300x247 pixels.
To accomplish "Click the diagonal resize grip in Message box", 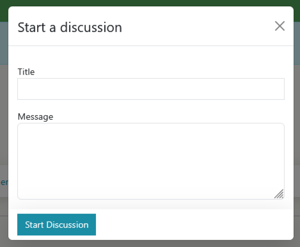I will [279, 194].
